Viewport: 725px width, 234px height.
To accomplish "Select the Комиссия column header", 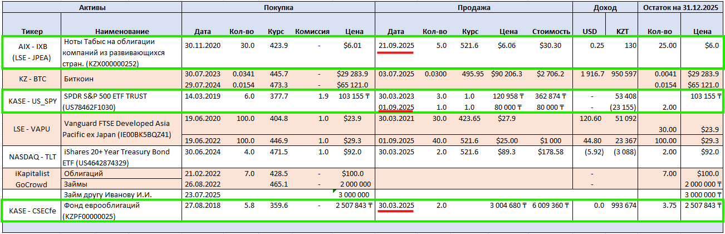I will click(312, 31).
